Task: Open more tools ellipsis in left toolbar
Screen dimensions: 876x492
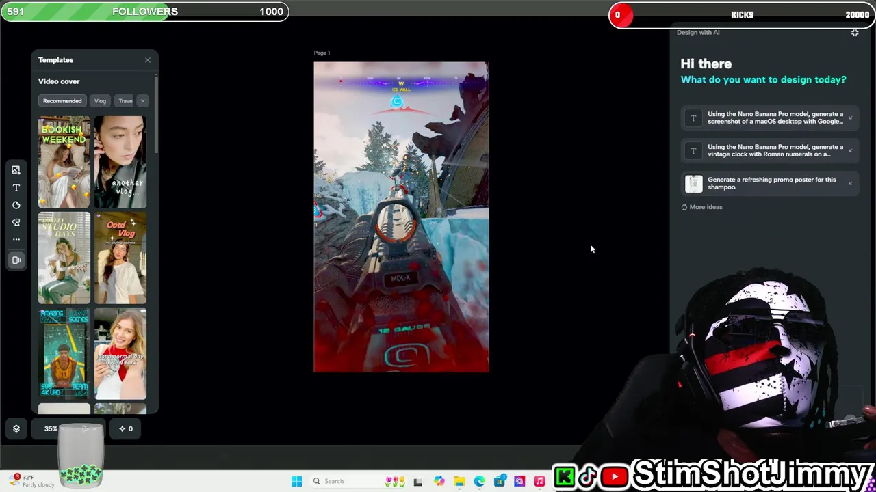Action: tap(16, 239)
